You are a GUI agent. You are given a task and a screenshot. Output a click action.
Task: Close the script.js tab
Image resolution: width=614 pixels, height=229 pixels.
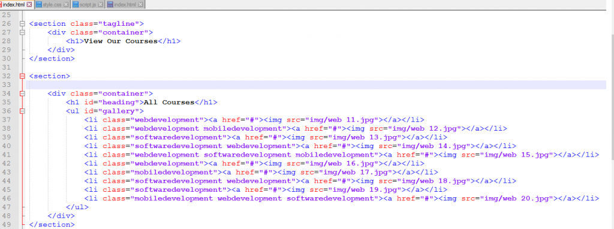(x=101, y=4)
